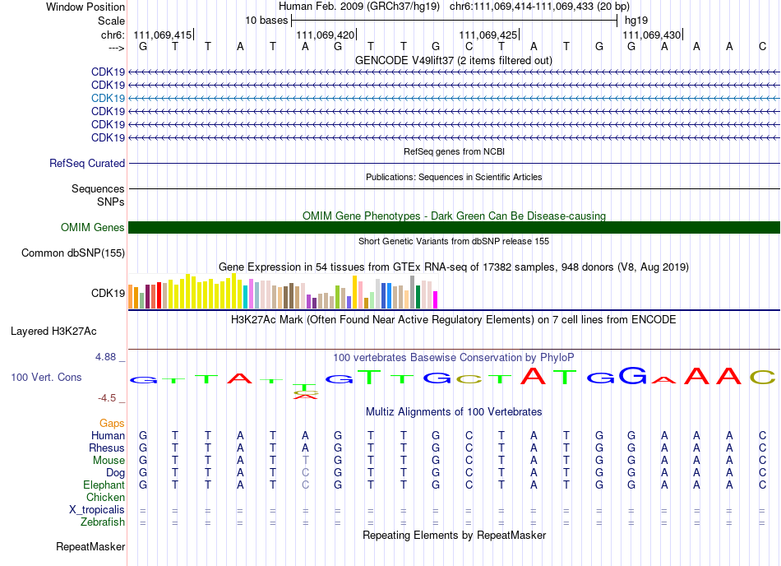
Task: Click 'Short Genetic Variants from dbSNP release 155'
Action: click(x=454, y=241)
